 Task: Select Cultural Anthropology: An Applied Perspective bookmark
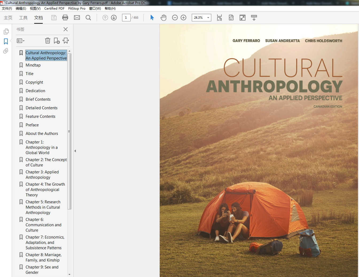[46, 55]
